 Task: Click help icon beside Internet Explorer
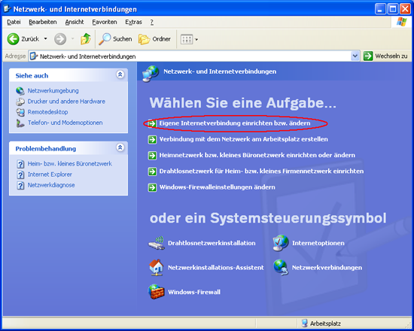pos(20,175)
